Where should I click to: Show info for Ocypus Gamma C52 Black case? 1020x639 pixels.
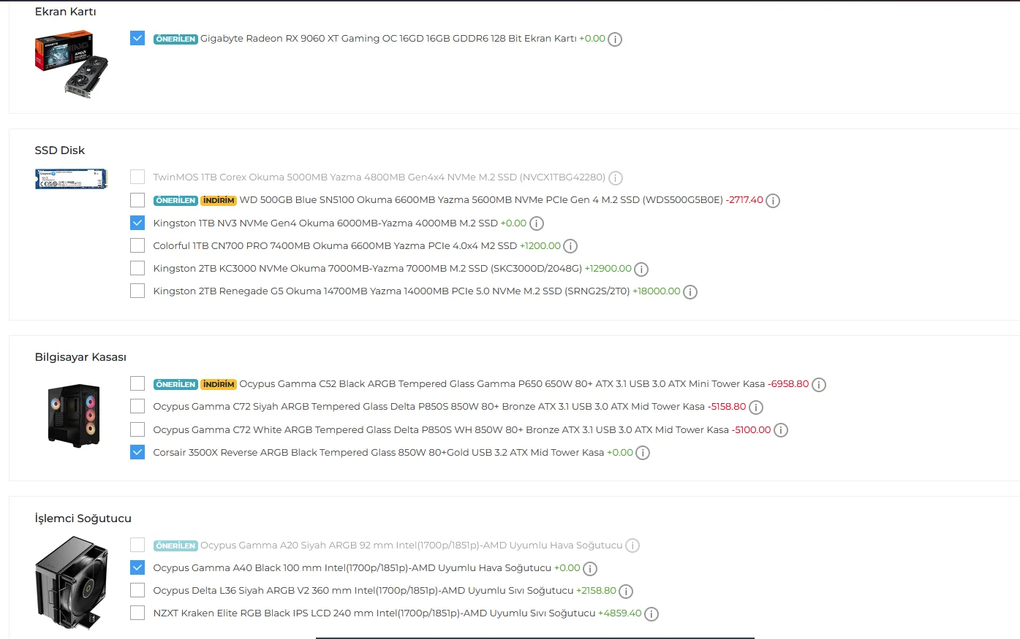click(819, 385)
